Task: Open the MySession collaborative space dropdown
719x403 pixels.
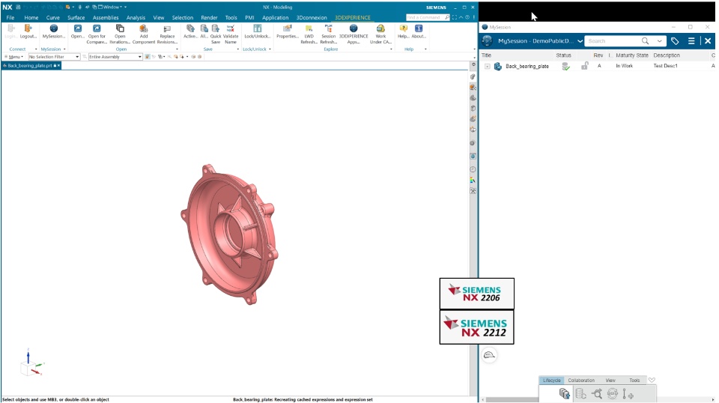Action: (x=580, y=40)
